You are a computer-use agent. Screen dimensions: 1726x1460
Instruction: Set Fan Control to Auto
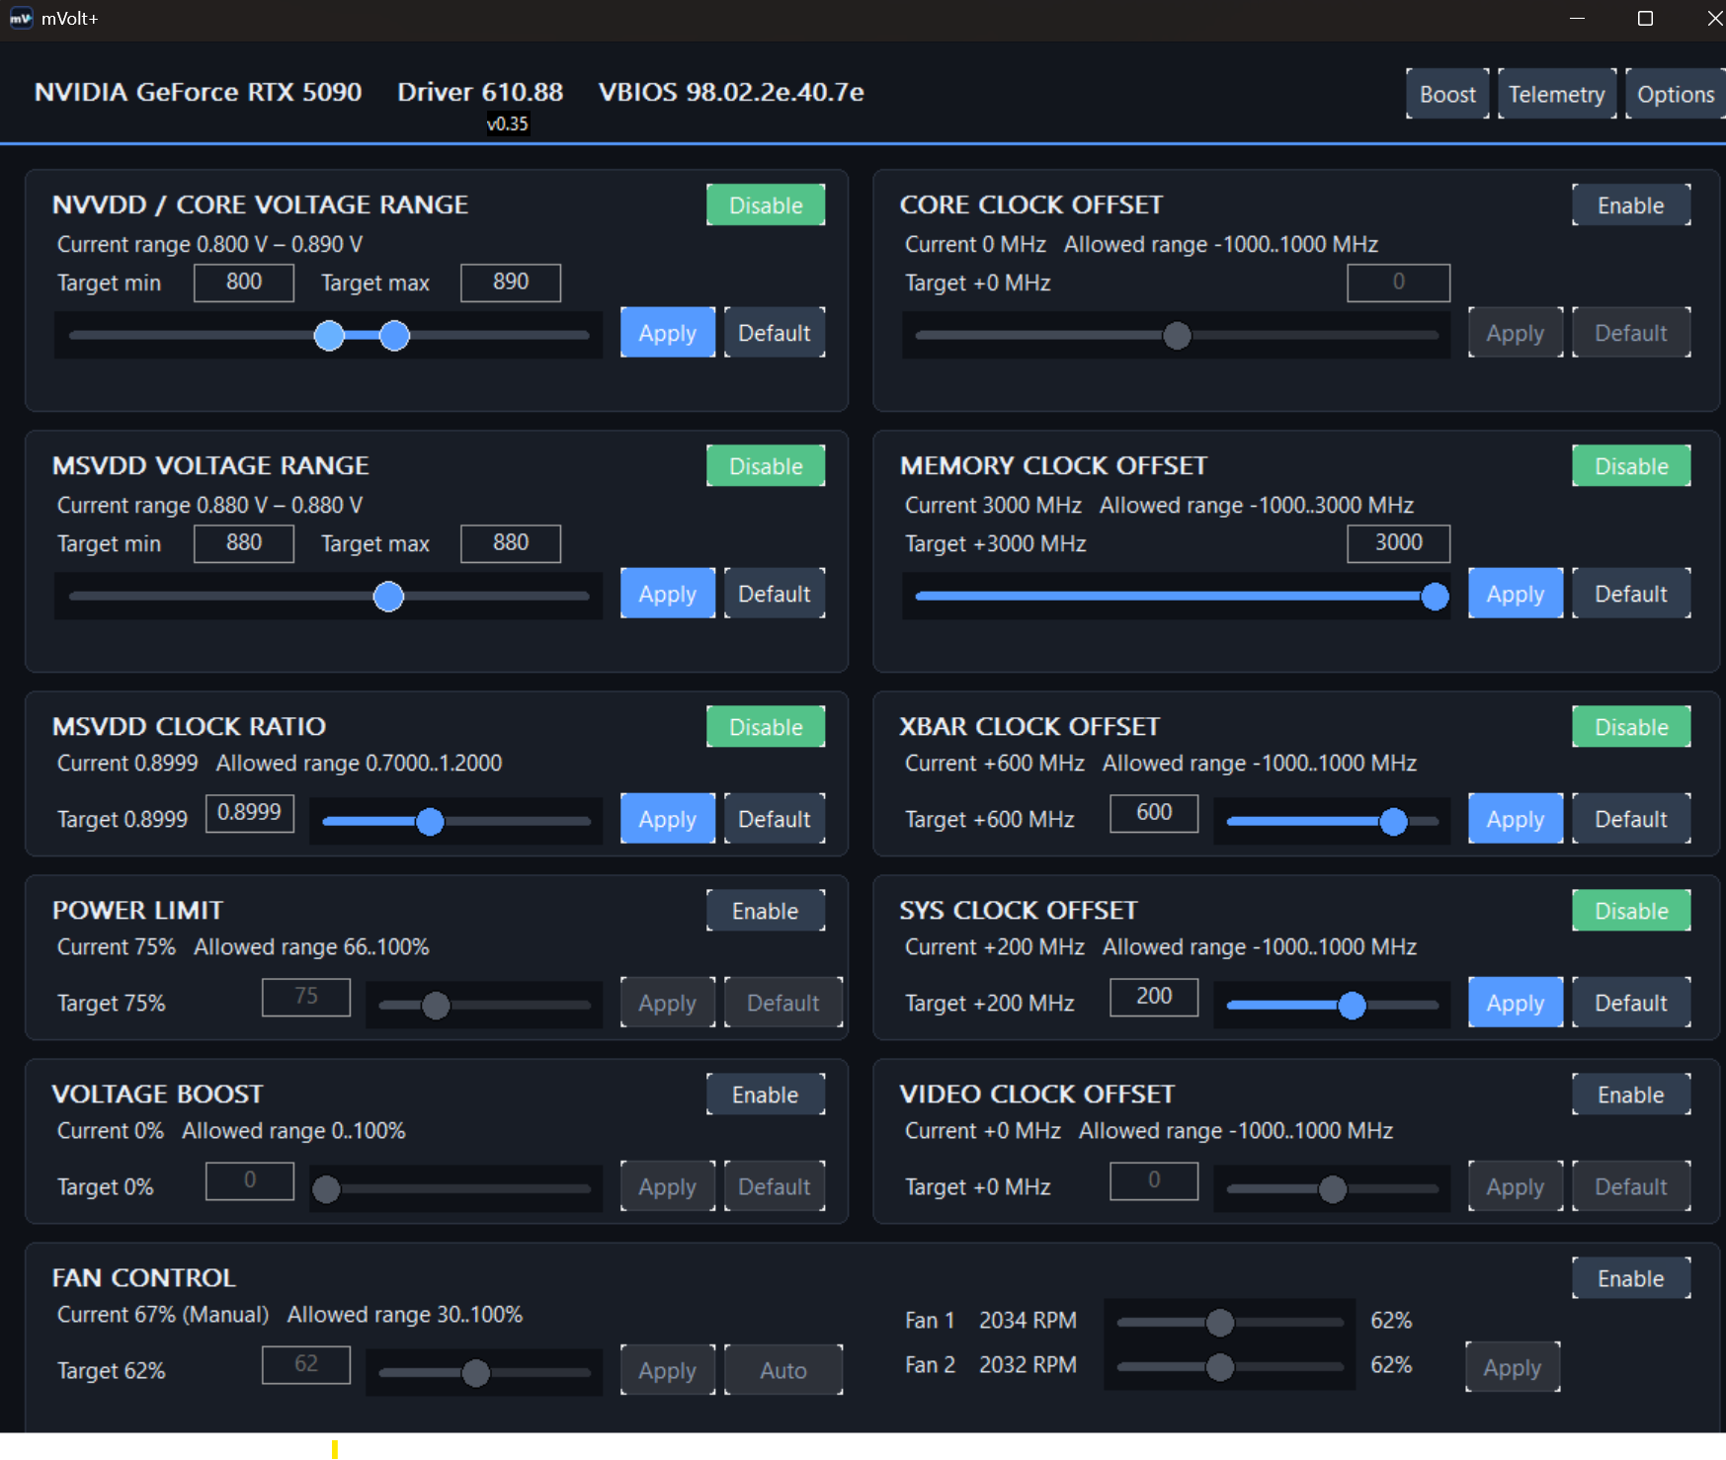click(x=783, y=1370)
